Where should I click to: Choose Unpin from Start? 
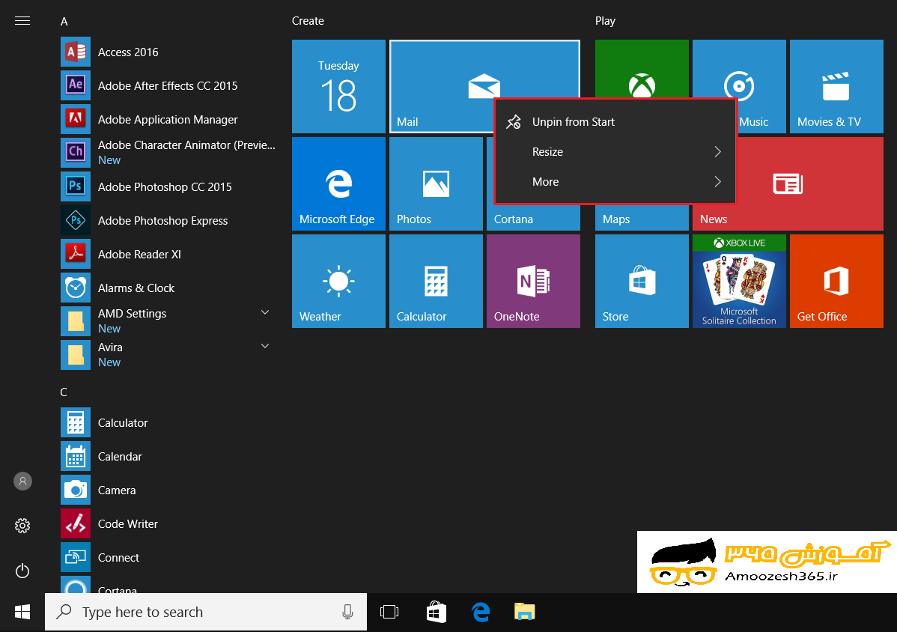tap(615, 122)
